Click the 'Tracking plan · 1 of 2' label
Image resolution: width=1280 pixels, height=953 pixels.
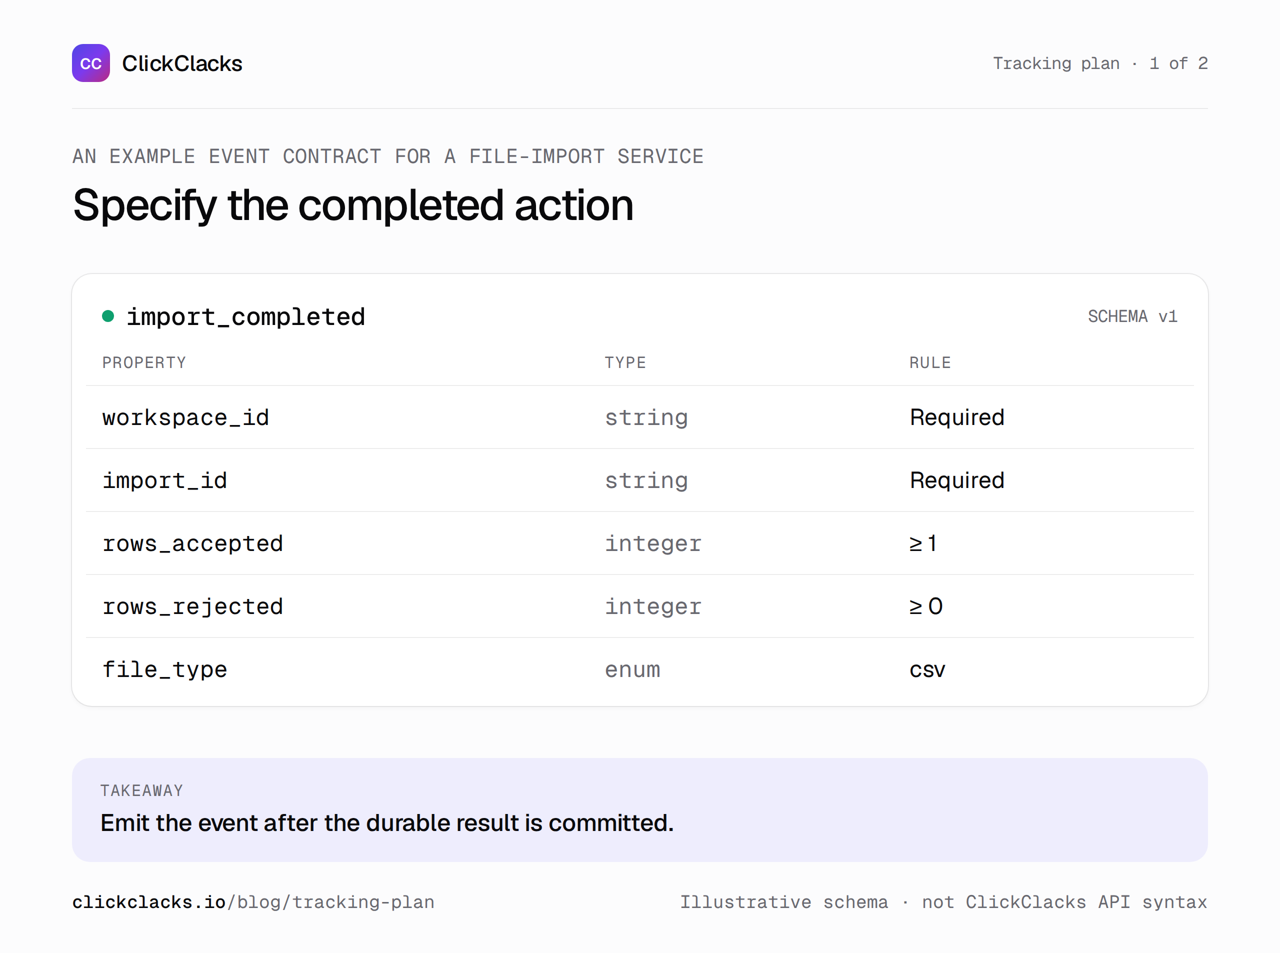point(1100,63)
